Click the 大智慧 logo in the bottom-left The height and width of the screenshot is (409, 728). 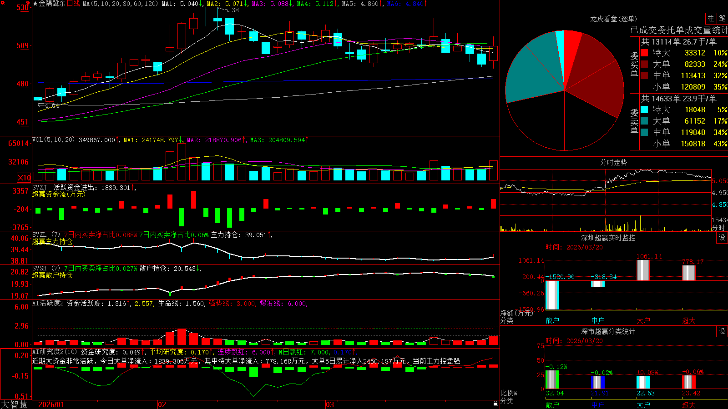click(x=14, y=404)
